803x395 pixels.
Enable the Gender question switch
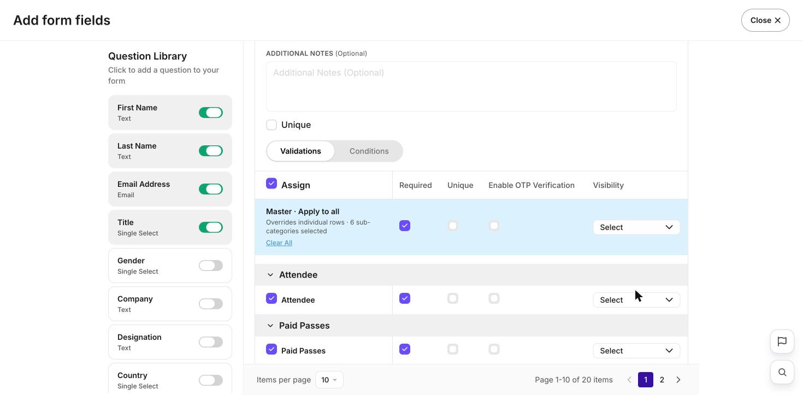(x=211, y=266)
